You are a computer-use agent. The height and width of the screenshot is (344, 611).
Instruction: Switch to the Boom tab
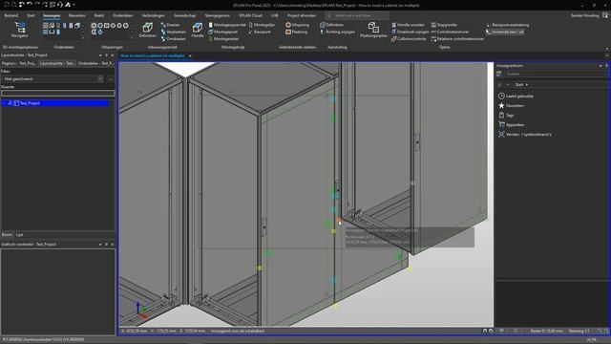7,235
